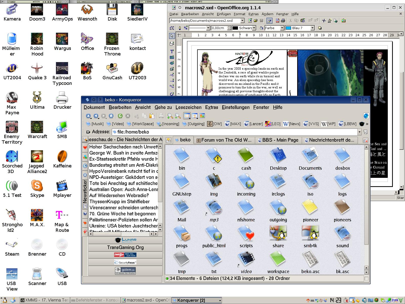Open the Farbe fill style dropdown
405x304 pixels.
tap(282, 28)
